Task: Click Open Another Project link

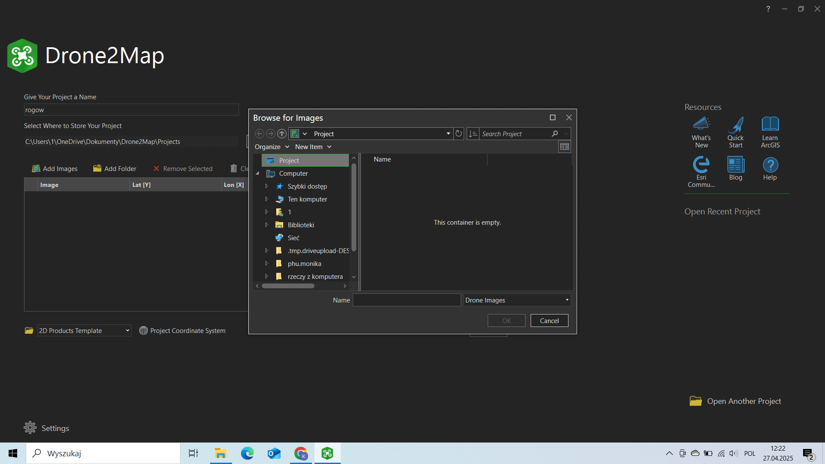Action: [744, 401]
